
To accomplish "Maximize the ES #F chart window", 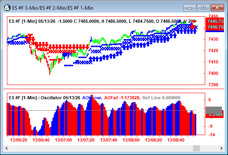I will coord(203,8).
